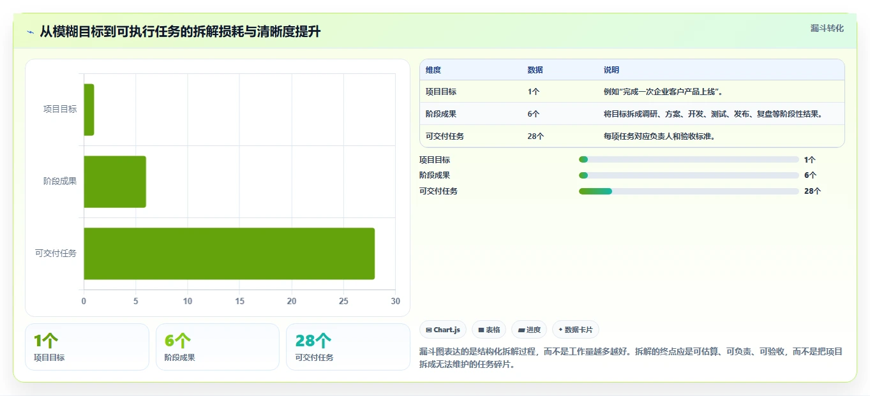Click the 阶段成果 progress bar
This screenshot has width=870, height=396.
point(689,175)
